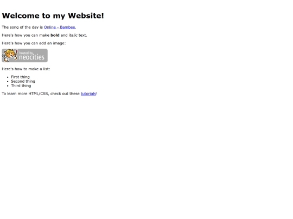Image resolution: width=293 pixels, height=219 pixels.
Task: Click the bullet next to First thing
Action: [8, 77]
